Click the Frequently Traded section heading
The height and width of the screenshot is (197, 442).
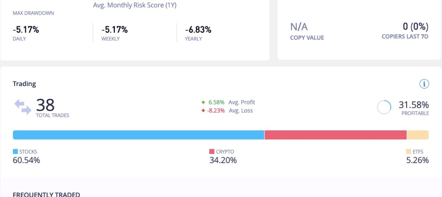(x=46, y=194)
